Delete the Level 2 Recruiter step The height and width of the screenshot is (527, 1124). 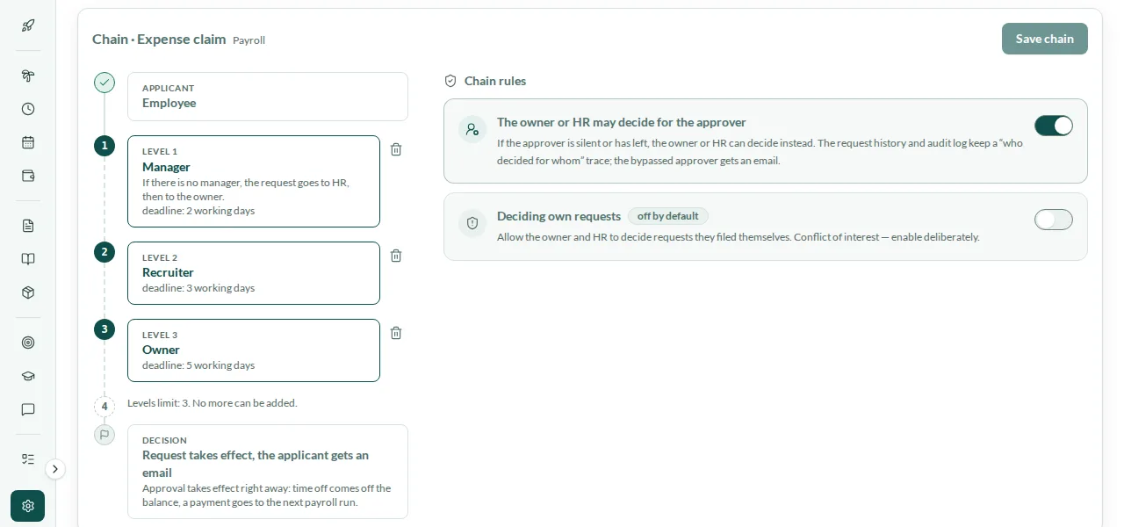click(396, 256)
